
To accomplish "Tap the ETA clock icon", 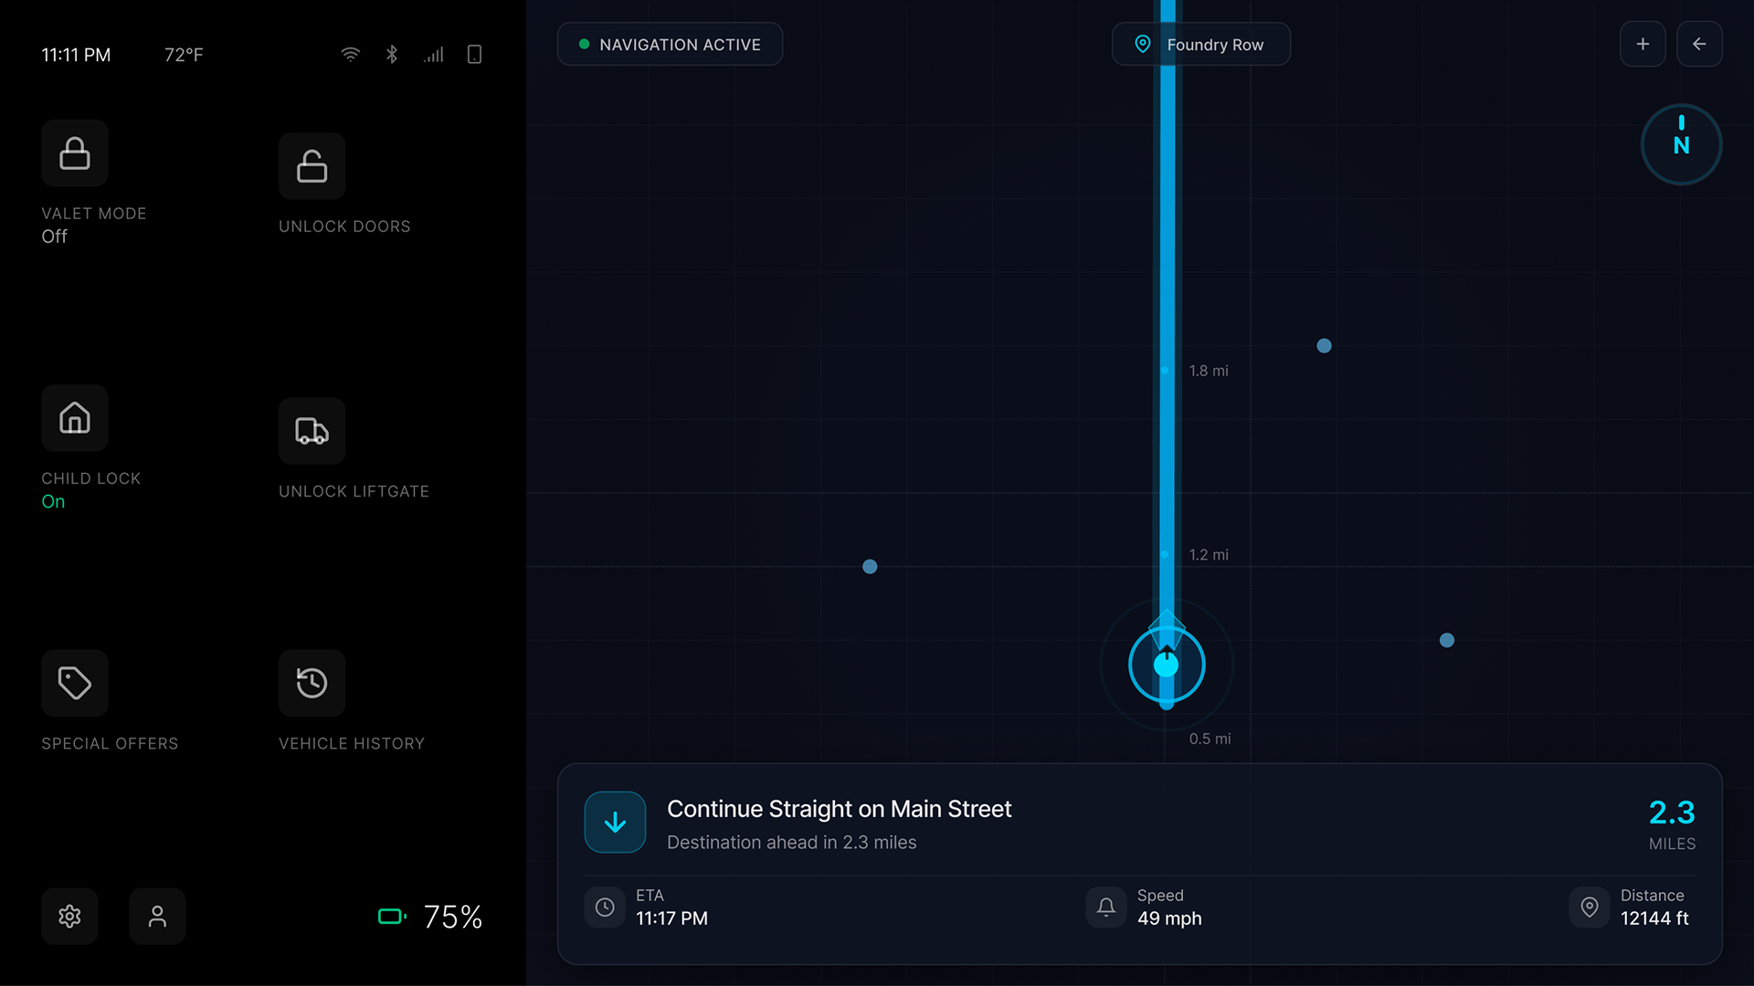I will point(605,907).
